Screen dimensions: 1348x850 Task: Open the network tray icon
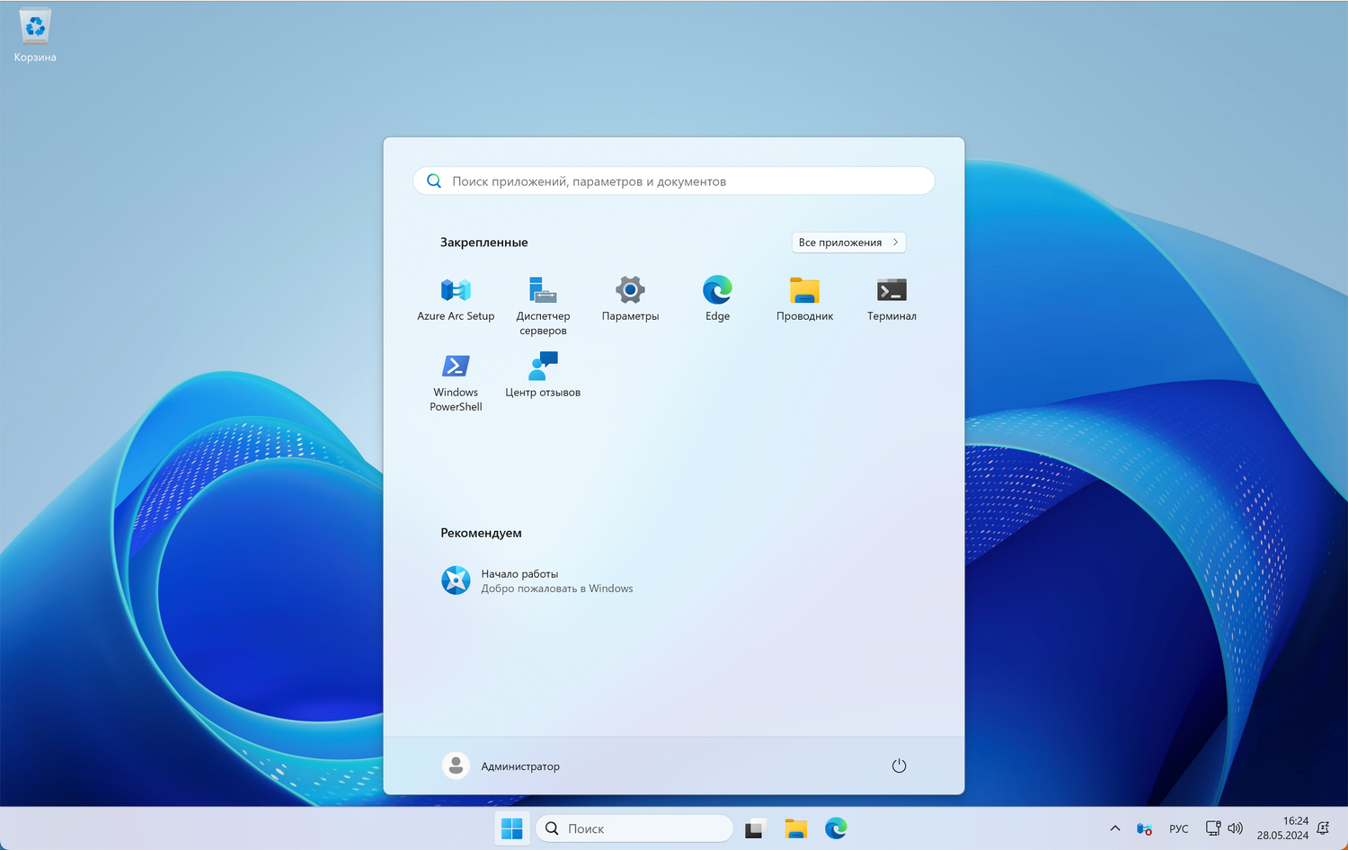tap(1212, 828)
